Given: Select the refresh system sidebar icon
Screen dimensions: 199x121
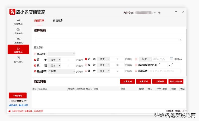Looking at the screenshot, I should 18,48.
